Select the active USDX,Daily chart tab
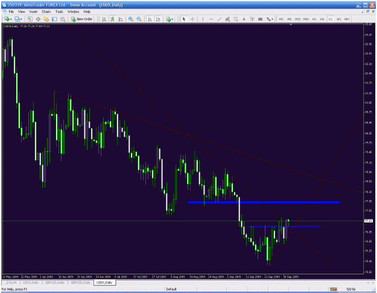 click(104, 282)
